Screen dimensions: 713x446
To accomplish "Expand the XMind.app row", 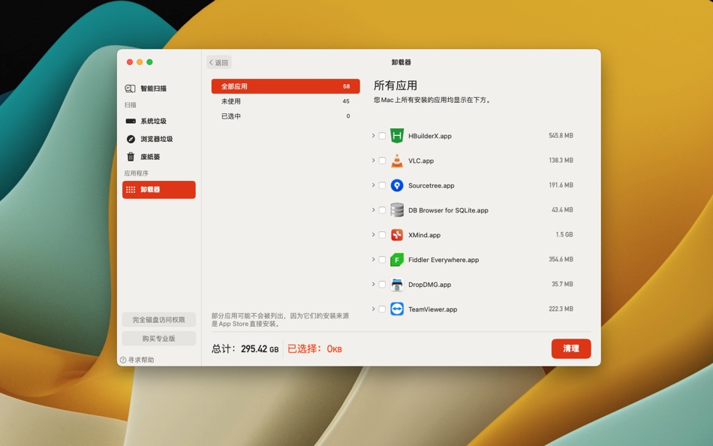I will (x=373, y=235).
